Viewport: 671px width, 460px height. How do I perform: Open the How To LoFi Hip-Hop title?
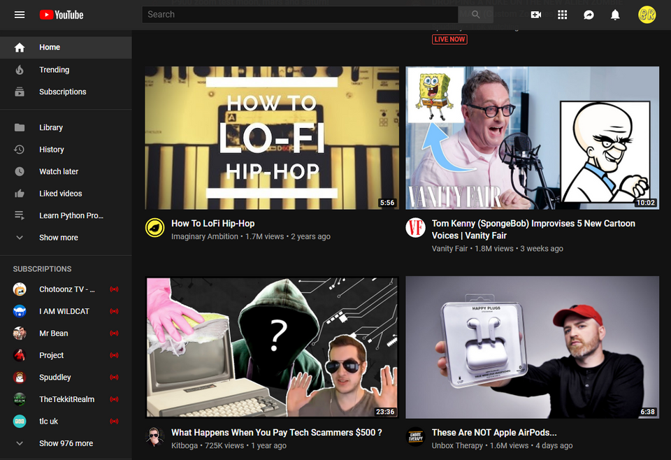[212, 224]
